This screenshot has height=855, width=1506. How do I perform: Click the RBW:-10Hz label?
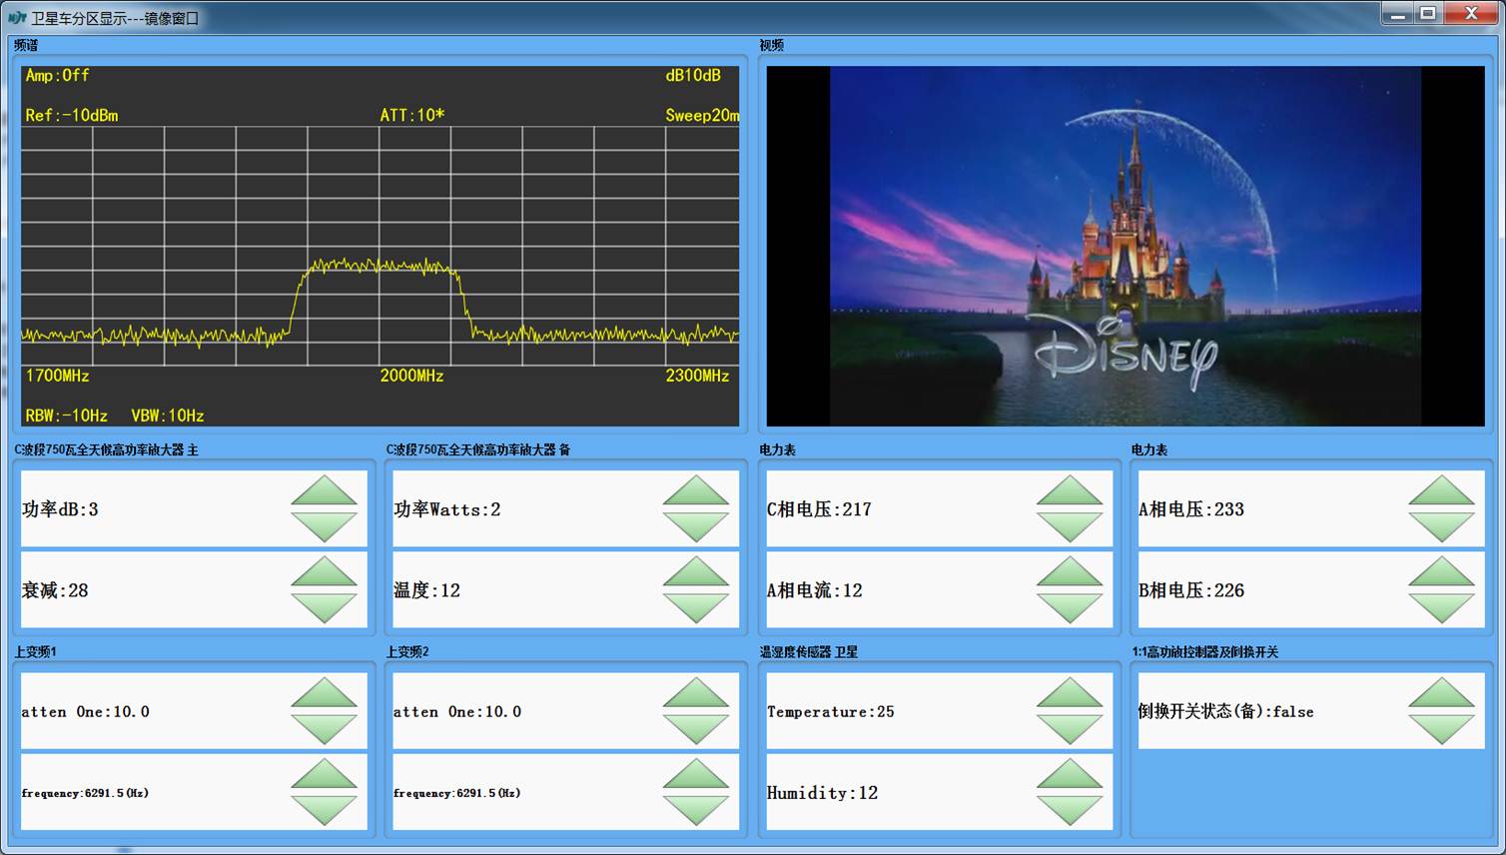click(67, 416)
